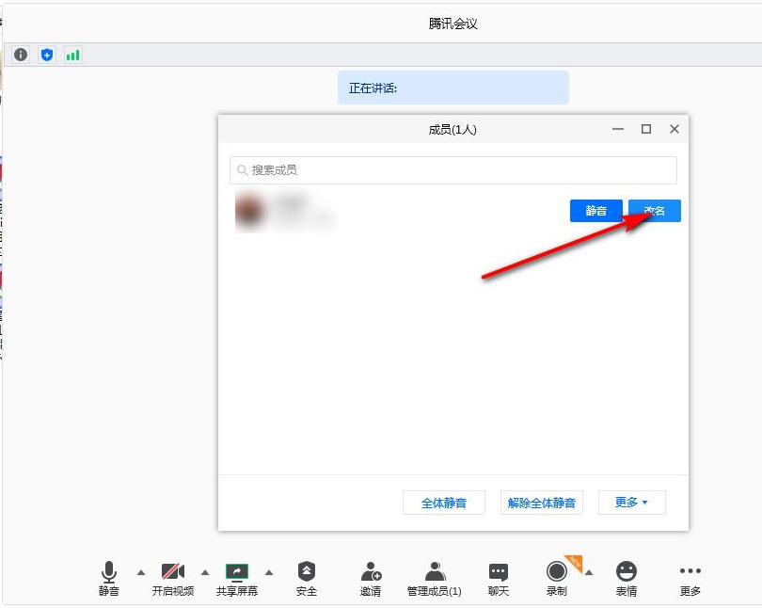Click the 改名 rename button
This screenshot has height=608, width=762.
point(655,211)
